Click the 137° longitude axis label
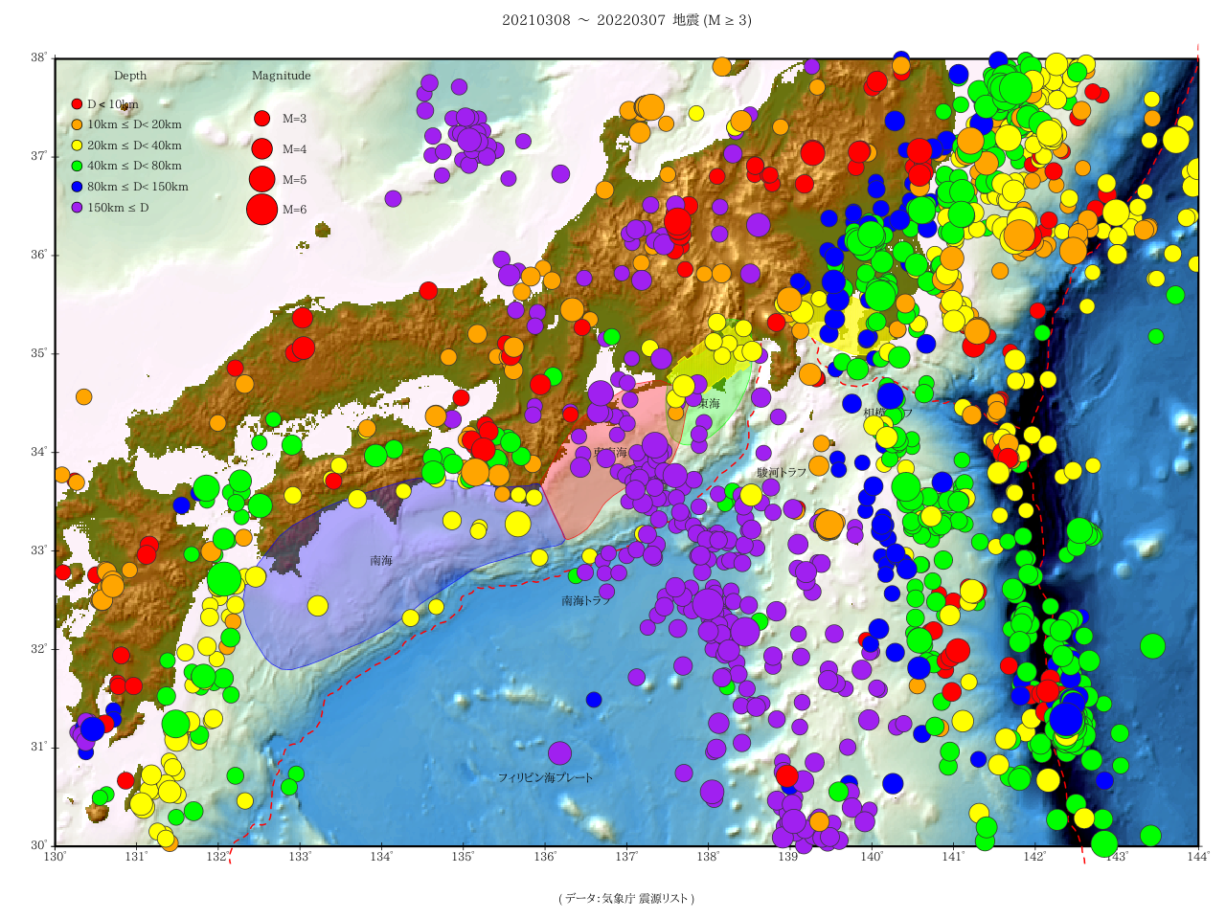The width and height of the screenshot is (1226, 919). [627, 858]
